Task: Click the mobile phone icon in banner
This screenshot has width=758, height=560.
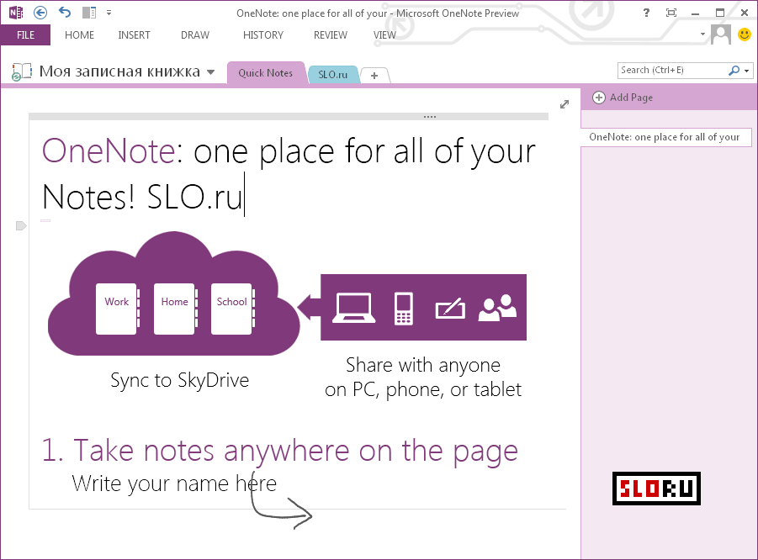Action: [x=404, y=309]
